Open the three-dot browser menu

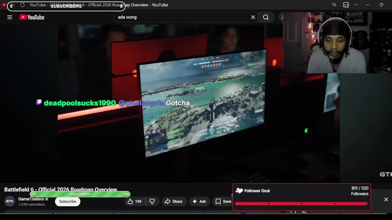point(356,5)
